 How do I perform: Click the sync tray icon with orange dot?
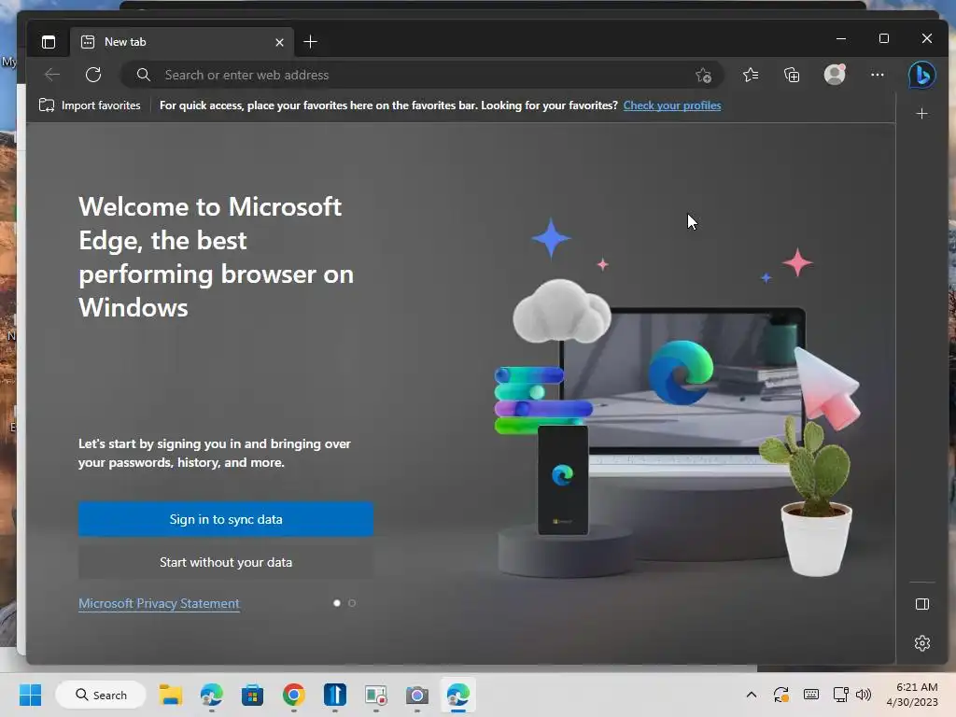pos(781,695)
